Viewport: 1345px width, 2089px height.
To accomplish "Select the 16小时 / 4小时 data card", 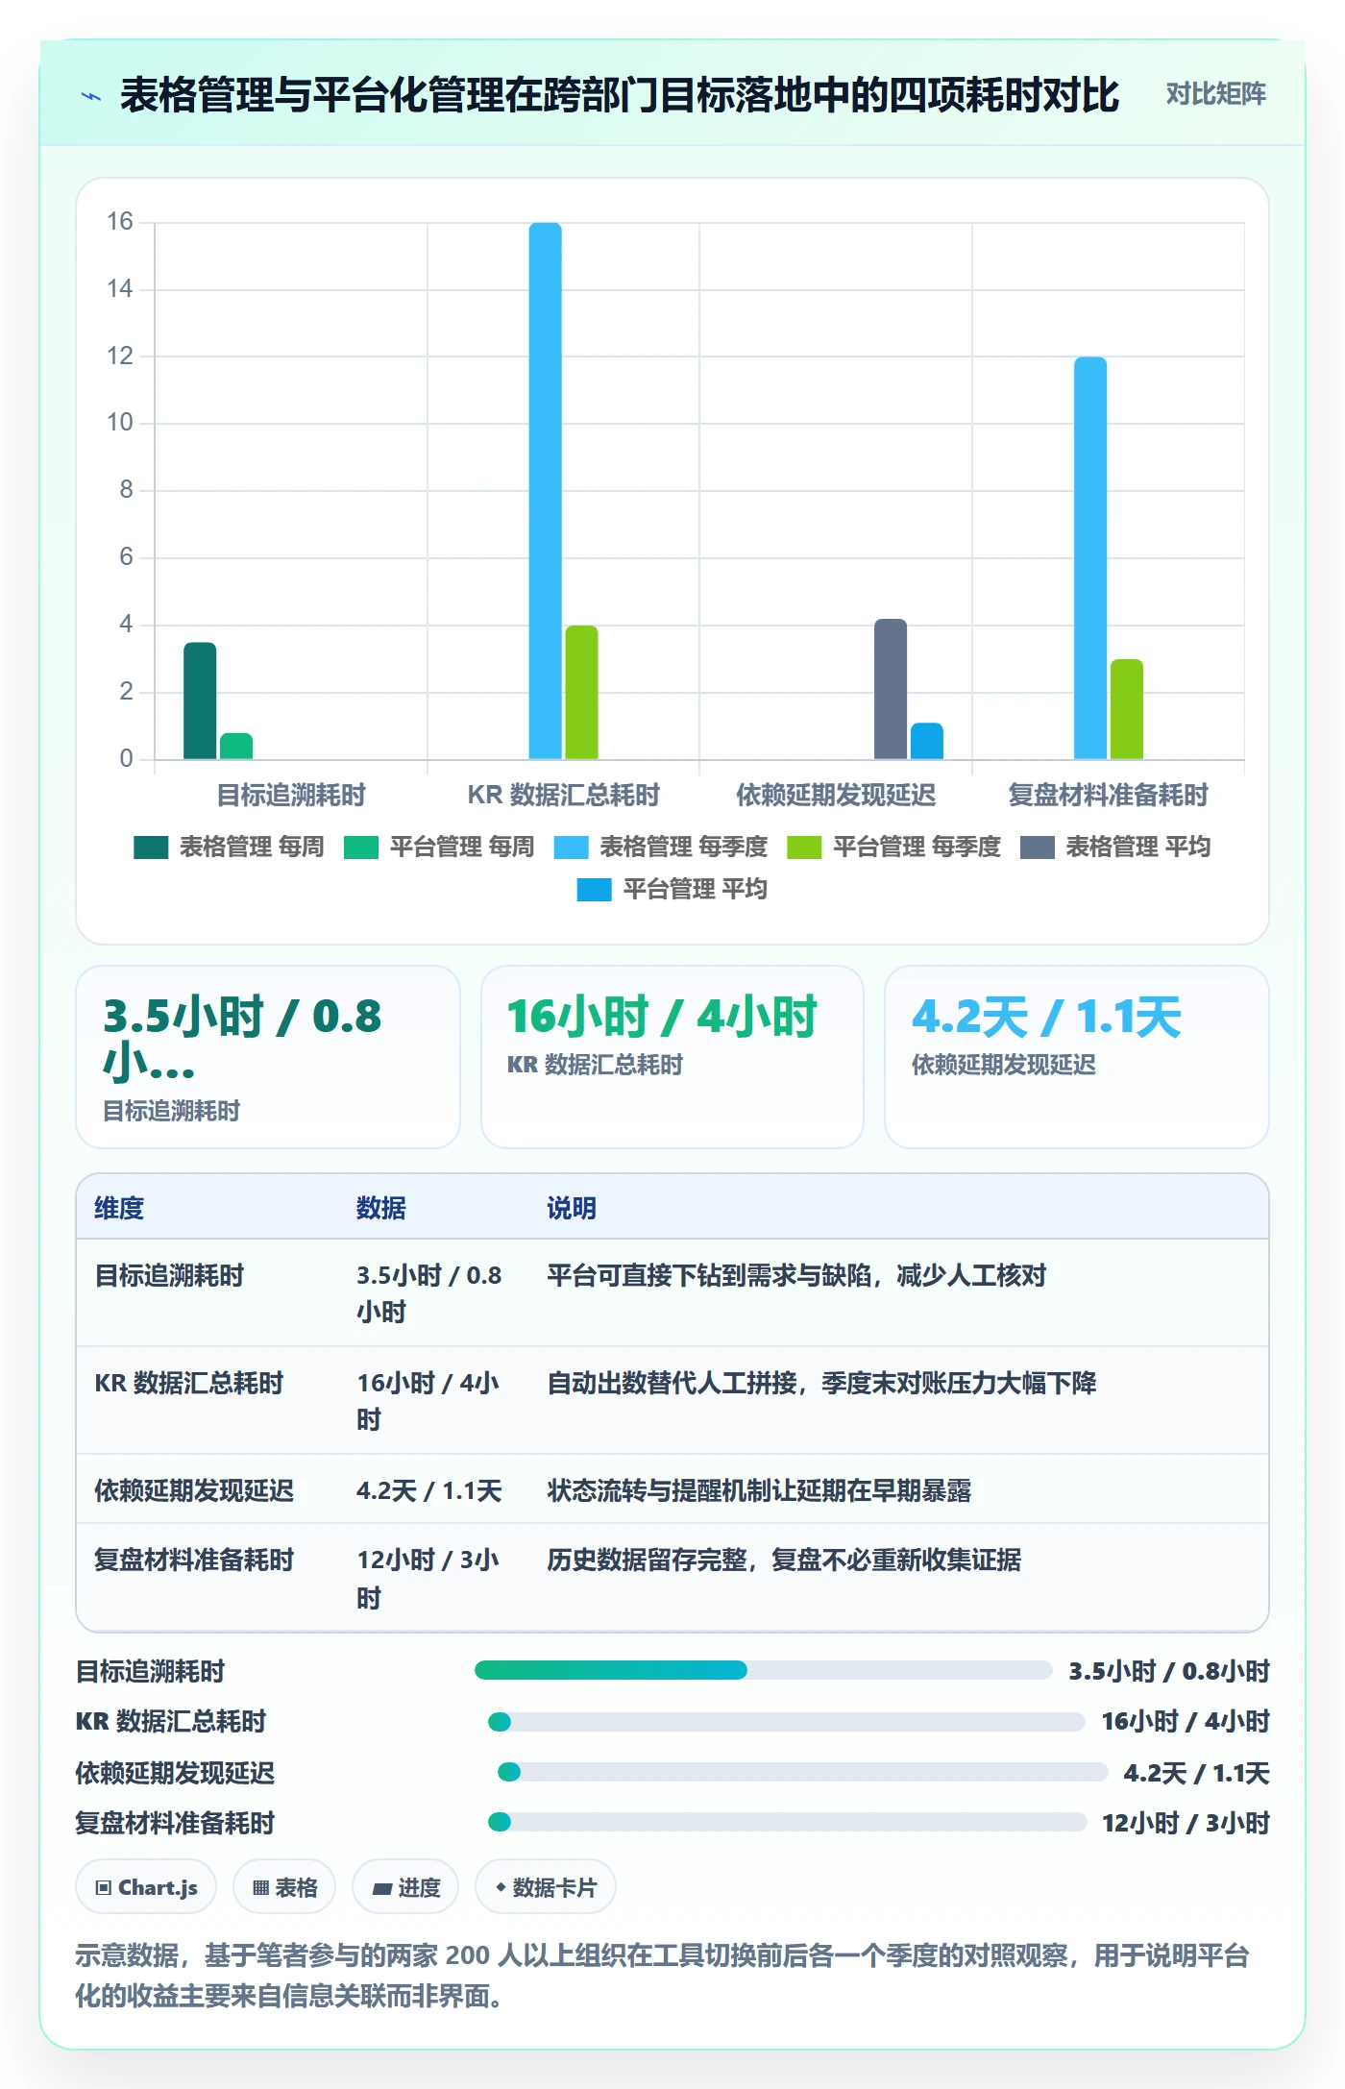I will point(672,1057).
